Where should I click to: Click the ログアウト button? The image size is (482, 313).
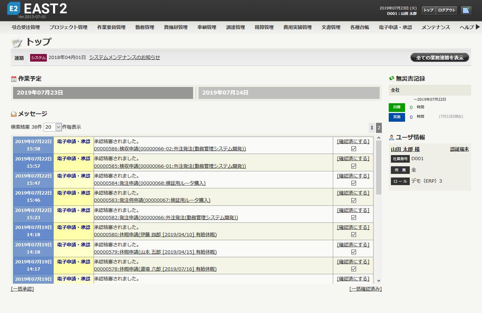pos(446,10)
